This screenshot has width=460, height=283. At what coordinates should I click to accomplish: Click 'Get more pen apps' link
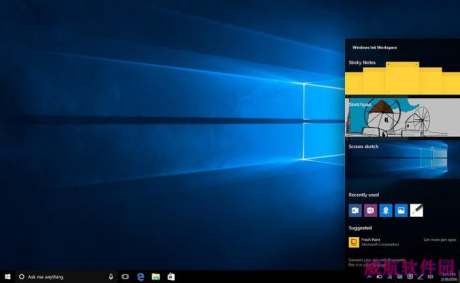(440, 240)
